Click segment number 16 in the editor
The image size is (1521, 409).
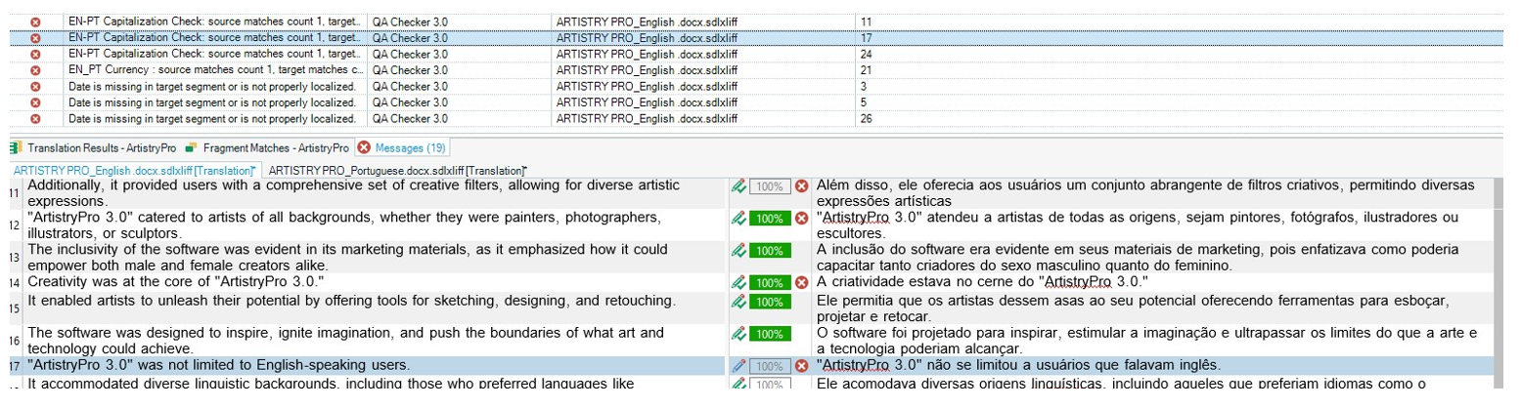(15, 342)
